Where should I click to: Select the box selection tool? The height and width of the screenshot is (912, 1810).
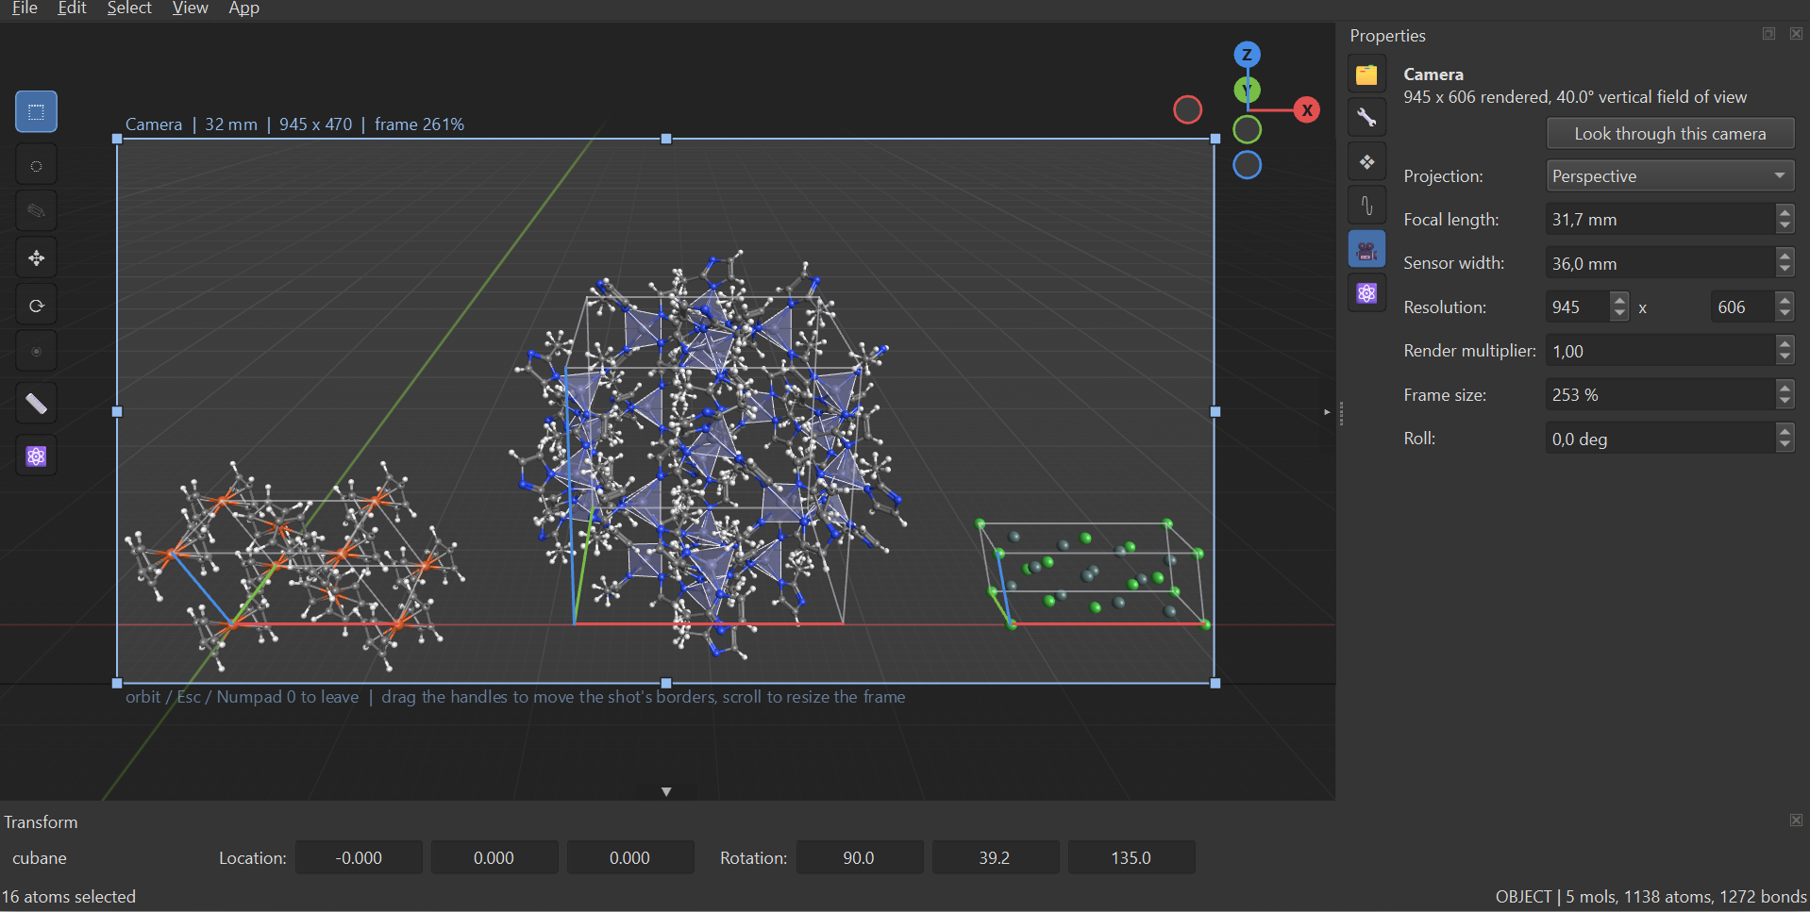point(36,112)
